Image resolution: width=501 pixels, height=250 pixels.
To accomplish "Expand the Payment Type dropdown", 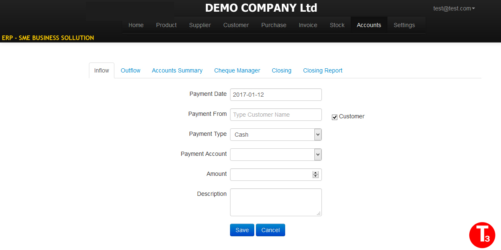I will [x=276, y=135].
